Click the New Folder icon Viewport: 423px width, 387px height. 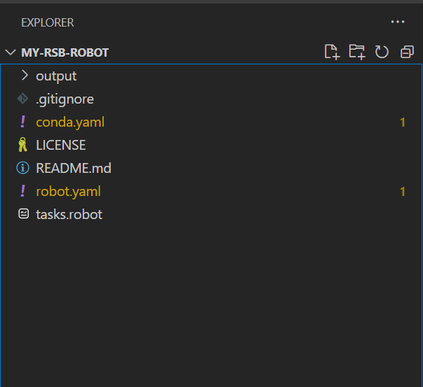click(x=357, y=52)
